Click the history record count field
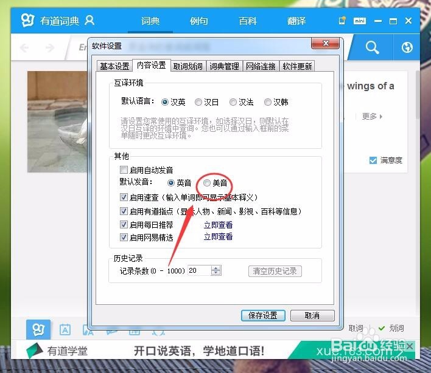This screenshot has height=373, width=431. [x=199, y=271]
